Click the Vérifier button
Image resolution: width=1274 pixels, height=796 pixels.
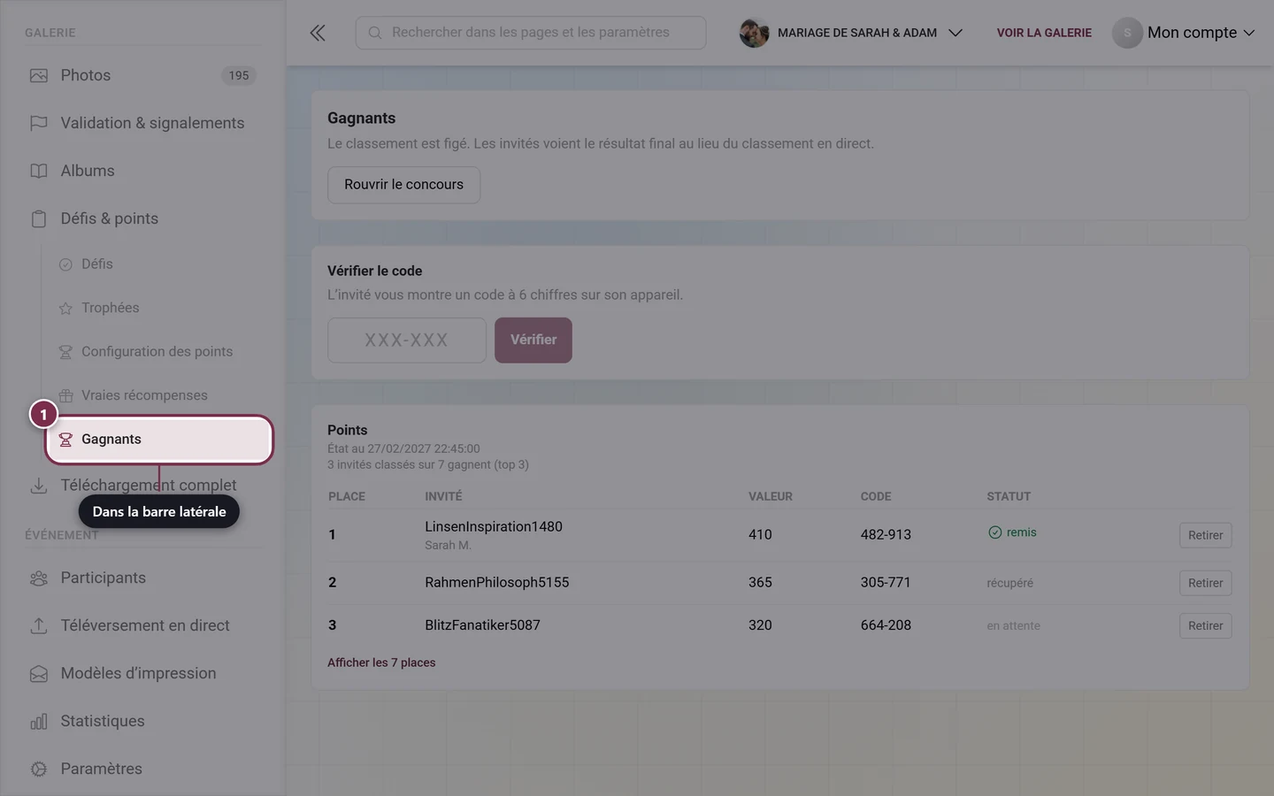[x=533, y=341]
